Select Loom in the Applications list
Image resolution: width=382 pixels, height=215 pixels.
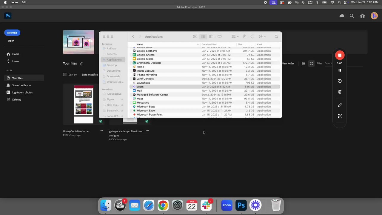205,87
